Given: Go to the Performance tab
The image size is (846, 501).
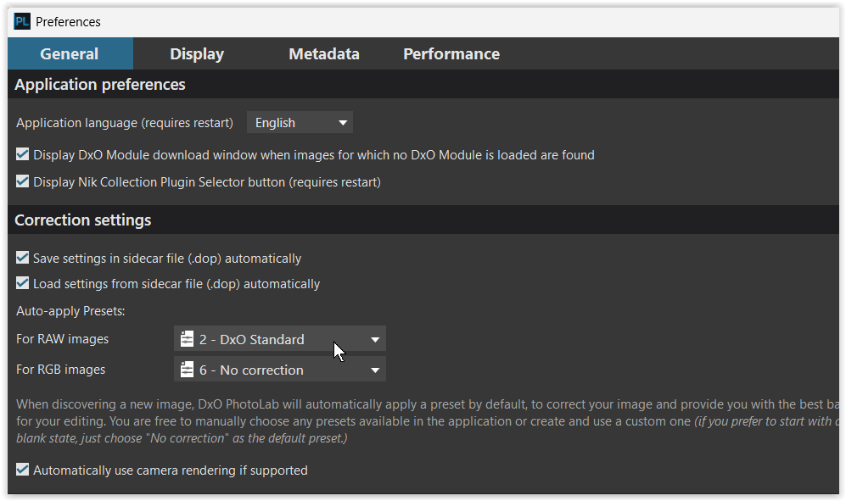Looking at the screenshot, I should 451,54.
